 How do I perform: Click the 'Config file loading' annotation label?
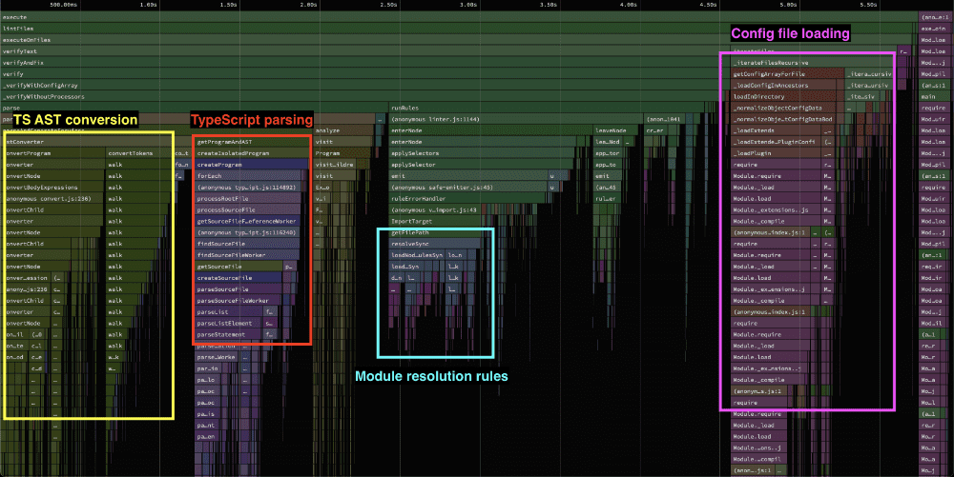pos(789,34)
